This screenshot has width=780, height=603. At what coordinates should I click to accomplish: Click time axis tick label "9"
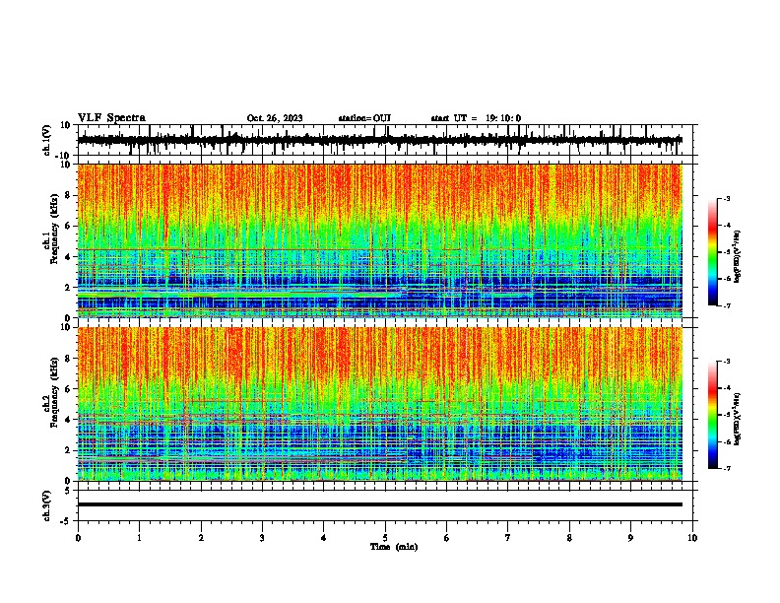point(630,538)
